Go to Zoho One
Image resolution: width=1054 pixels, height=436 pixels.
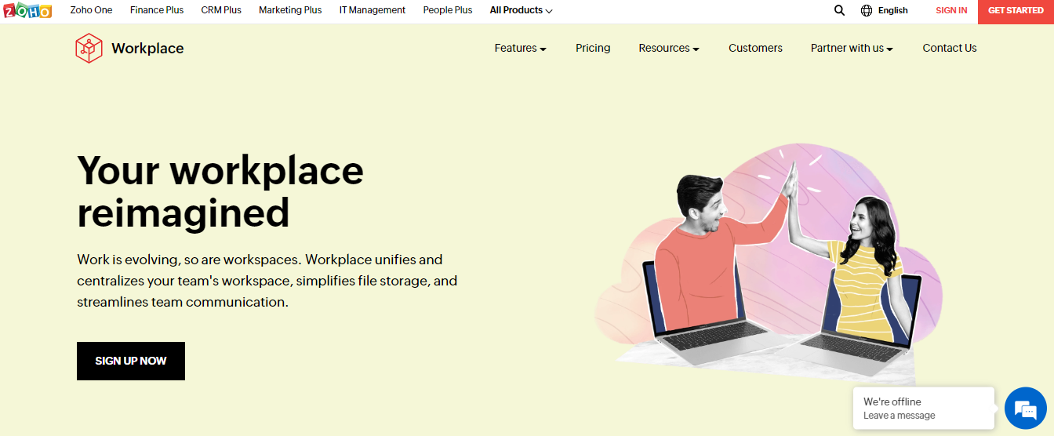[92, 10]
